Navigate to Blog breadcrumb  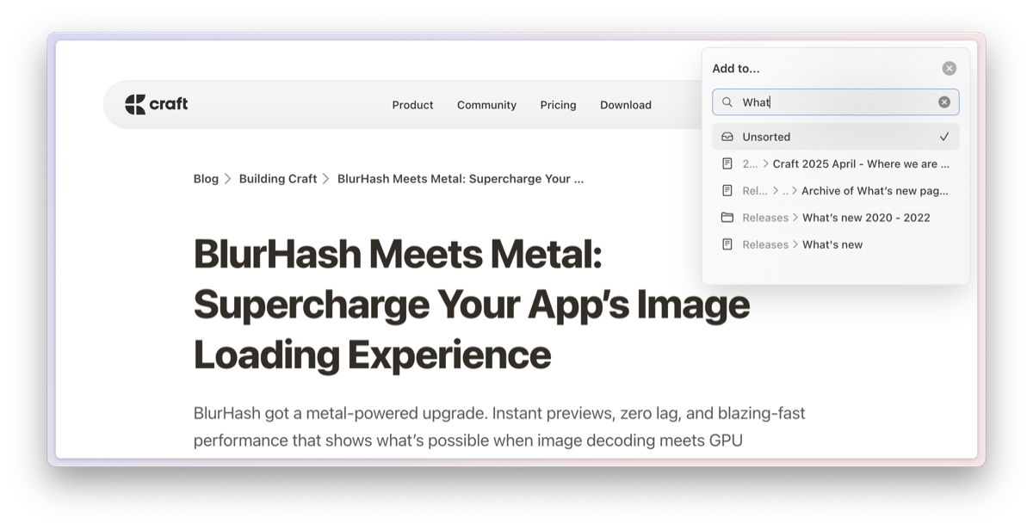pyautogui.click(x=206, y=179)
